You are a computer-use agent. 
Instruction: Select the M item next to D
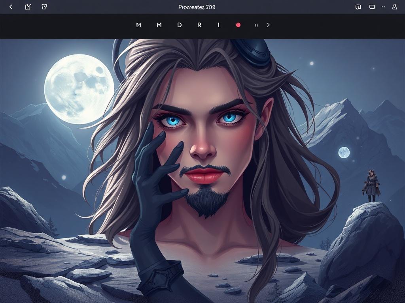(159, 25)
